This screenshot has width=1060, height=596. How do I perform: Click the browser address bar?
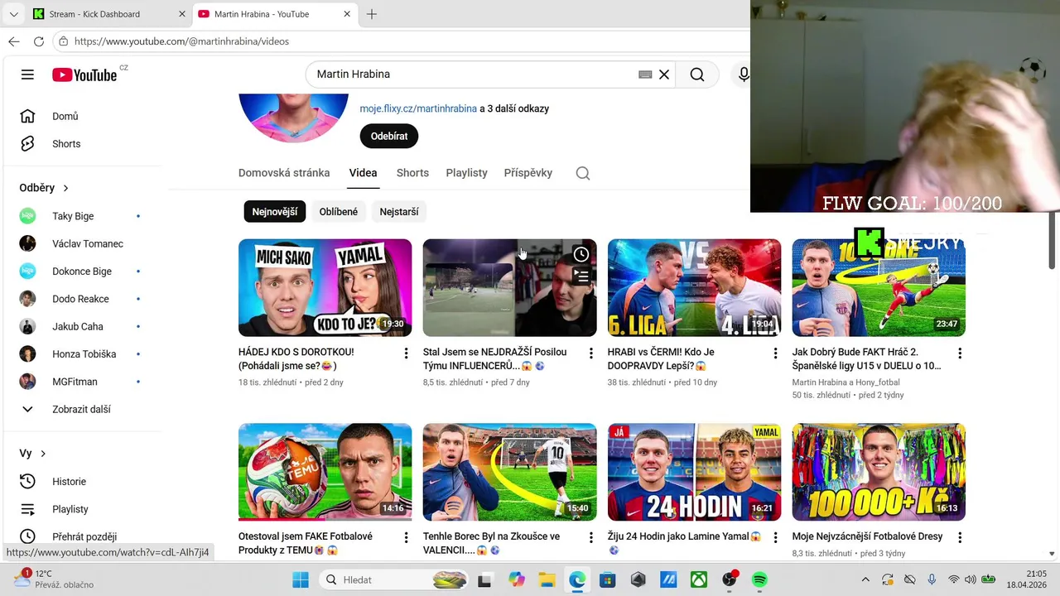tap(402, 41)
